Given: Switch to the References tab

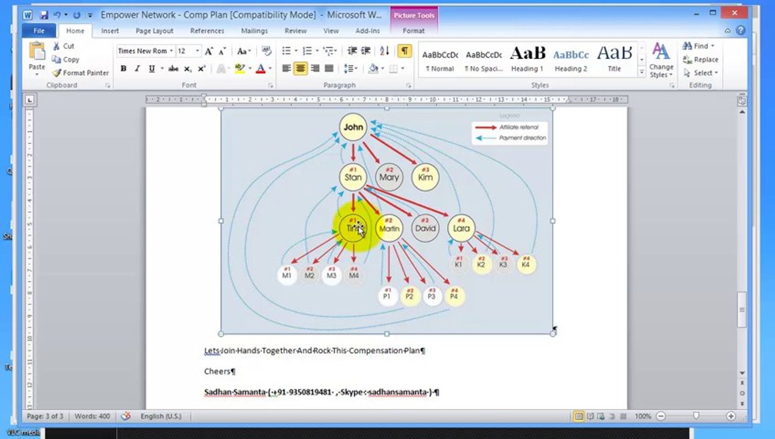Looking at the screenshot, I should pyautogui.click(x=207, y=30).
